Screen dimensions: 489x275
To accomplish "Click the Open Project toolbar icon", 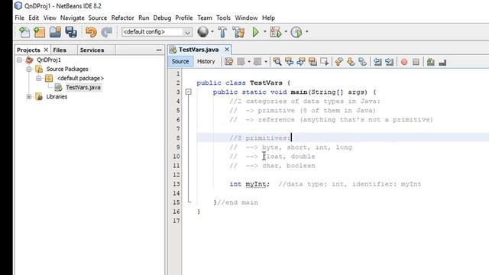I will (x=55, y=32).
